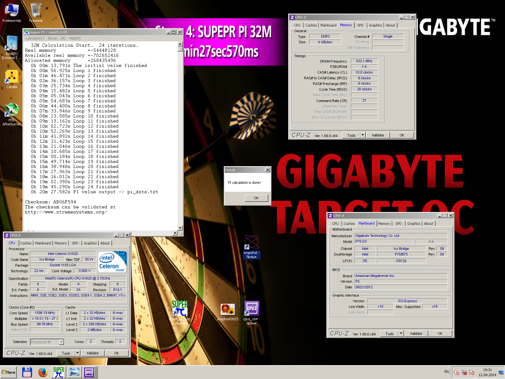The height and width of the screenshot is (379, 505).
Task: Close the Finish dialog
Action: click(x=268, y=170)
